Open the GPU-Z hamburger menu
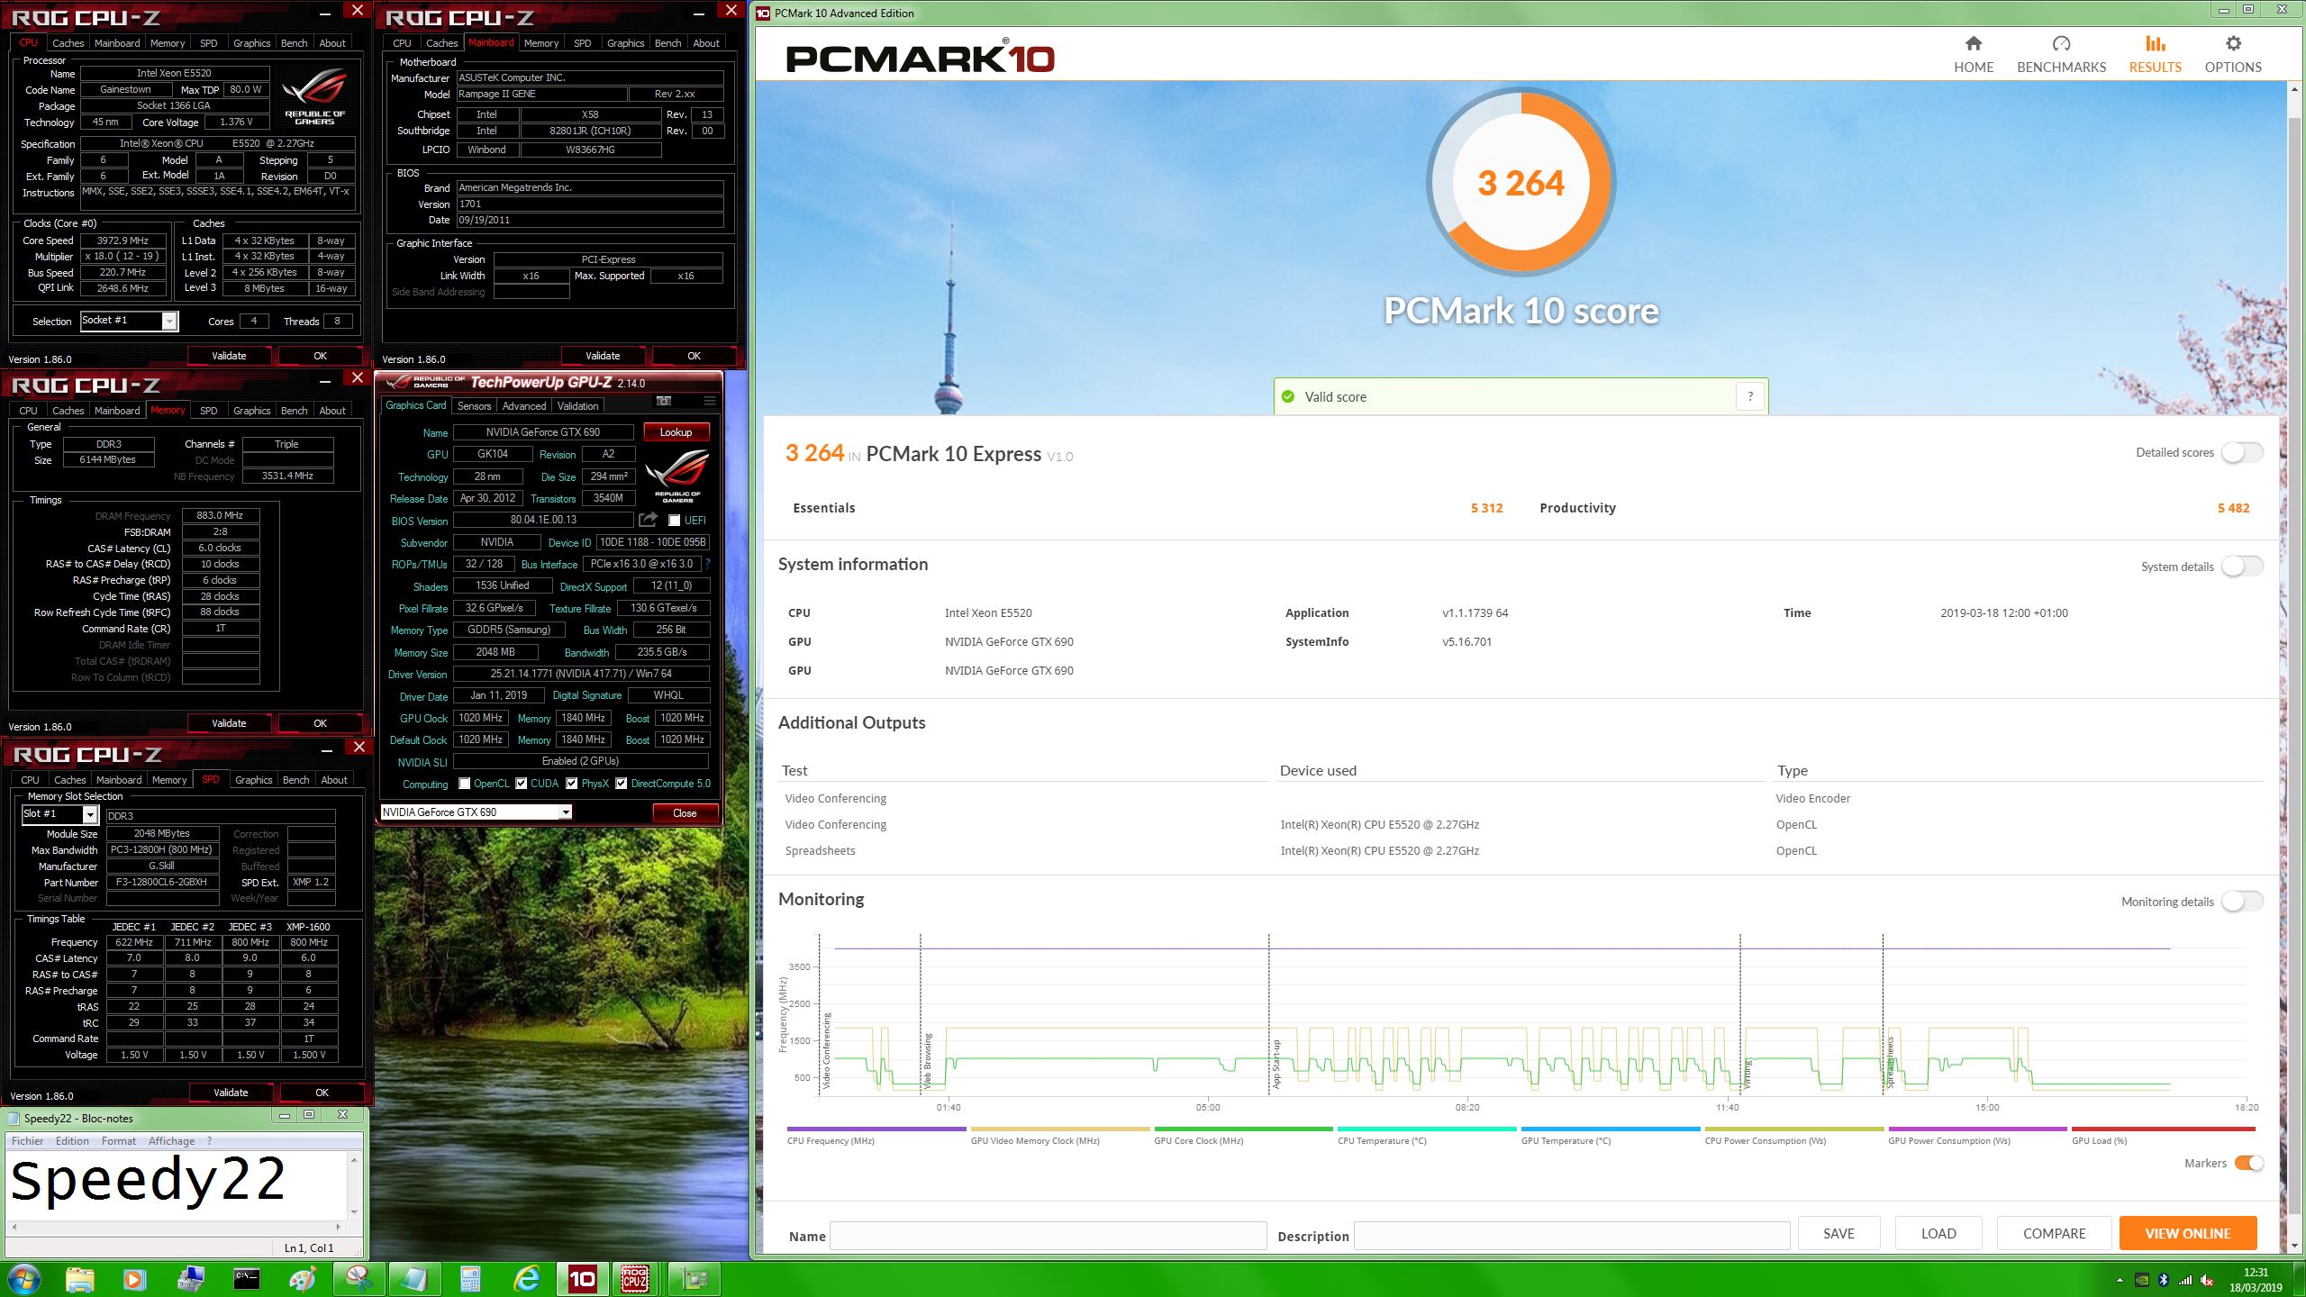This screenshot has width=2306, height=1297. pos(710,401)
